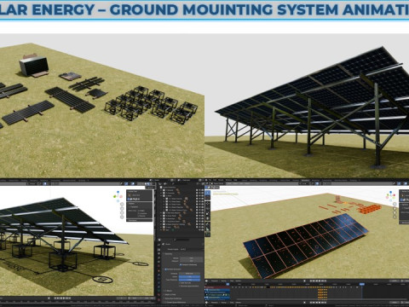Viewport: 409px width, 307px height.
Task: Open the Edit menu
Action: (215, 180)
